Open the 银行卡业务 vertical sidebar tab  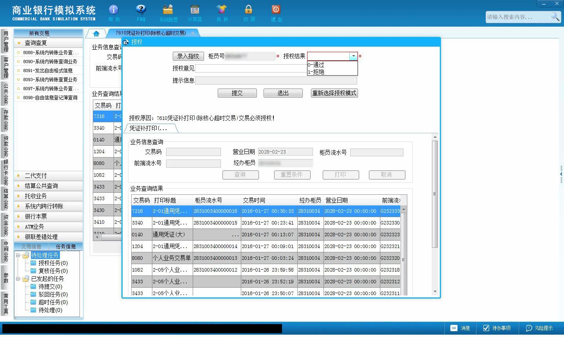6,172
